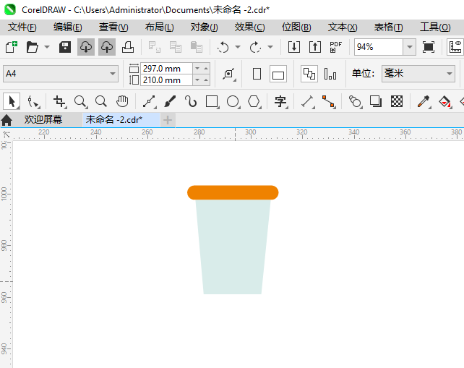Click the 94% zoom level field

[x=379, y=47]
